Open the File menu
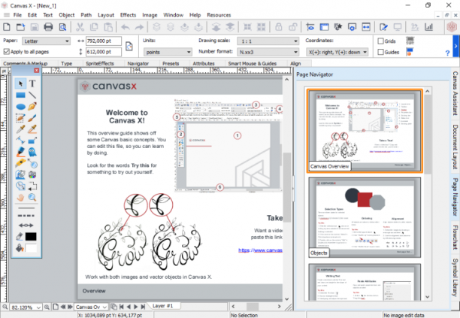The width and height of the screenshot is (460, 318). coord(17,15)
